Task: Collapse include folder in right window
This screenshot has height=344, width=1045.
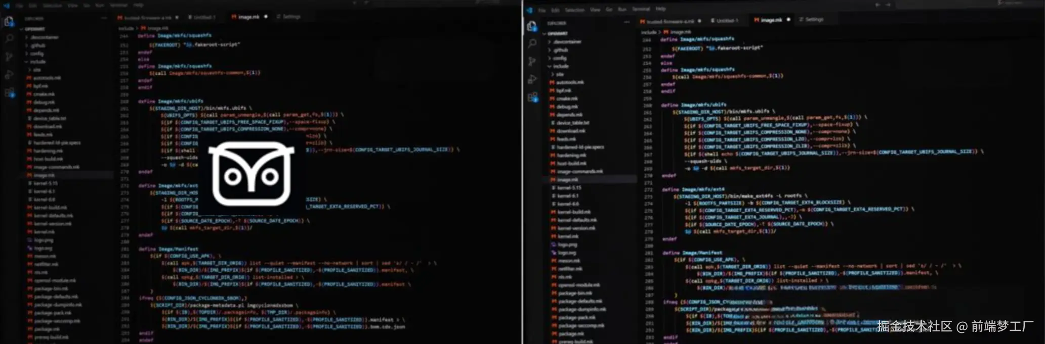Action: (561, 66)
